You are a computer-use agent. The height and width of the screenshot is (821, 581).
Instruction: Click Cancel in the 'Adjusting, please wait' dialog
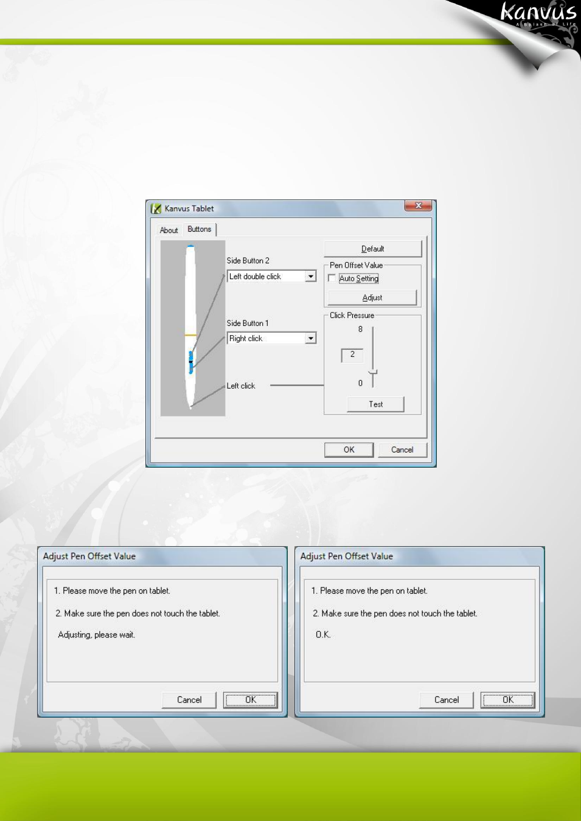coord(189,700)
